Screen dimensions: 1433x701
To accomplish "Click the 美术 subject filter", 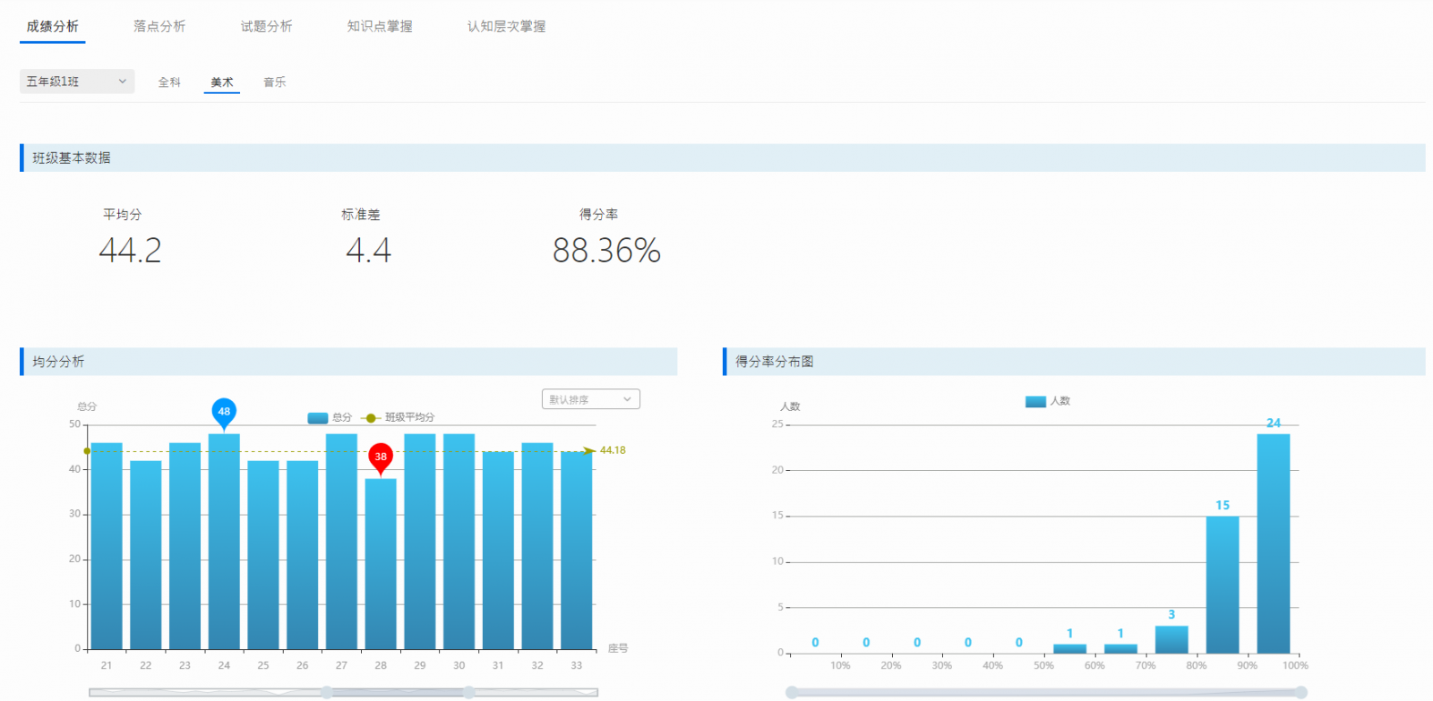I will coord(222,82).
